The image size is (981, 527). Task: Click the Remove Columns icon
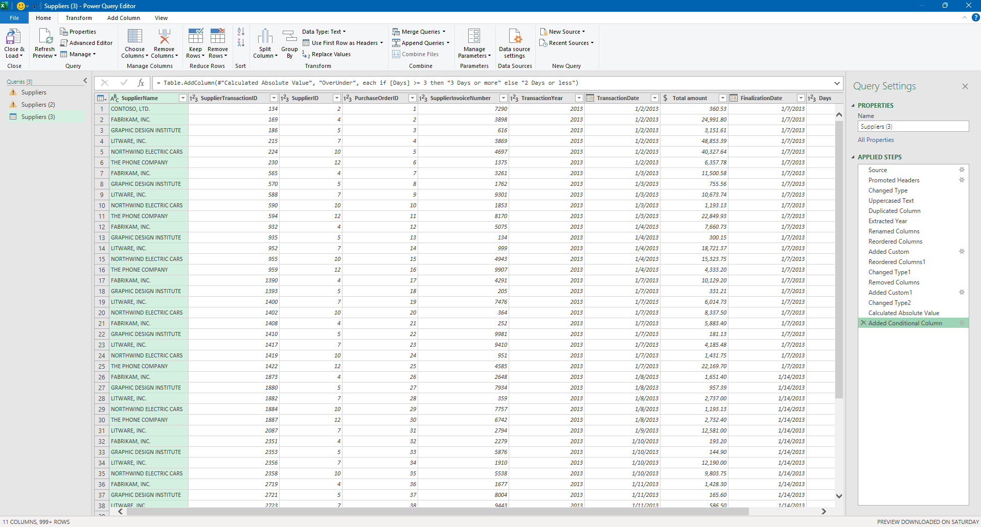[164, 37]
